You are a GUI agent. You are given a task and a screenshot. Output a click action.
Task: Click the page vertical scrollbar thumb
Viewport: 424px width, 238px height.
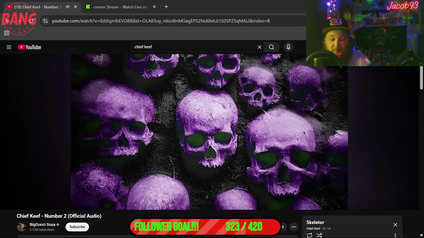pos(421,77)
